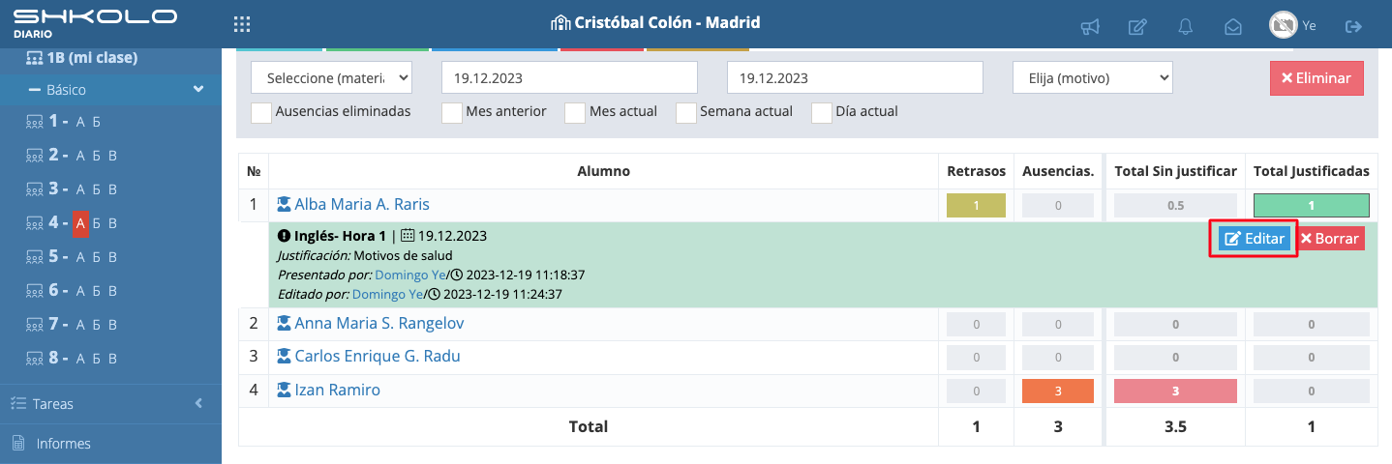Click the megaphone announcements icon
This screenshot has width=1392, height=464.
pyautogui.click(x=1090, y=27)
